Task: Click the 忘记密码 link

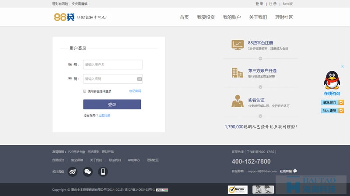Action: point(135,91)
